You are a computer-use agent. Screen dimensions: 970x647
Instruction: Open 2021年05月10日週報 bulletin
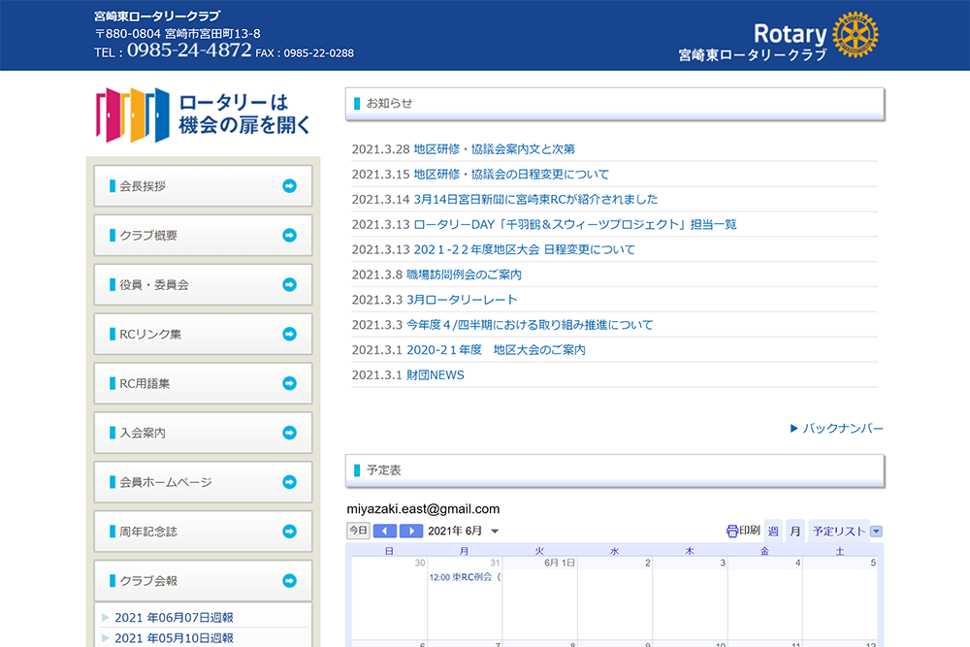coord(174,637)
